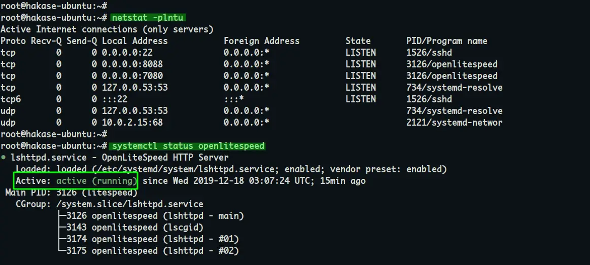Screen dimensions: 590x265
Task: Click the Foreign Address column header
Action: point(261,41)
